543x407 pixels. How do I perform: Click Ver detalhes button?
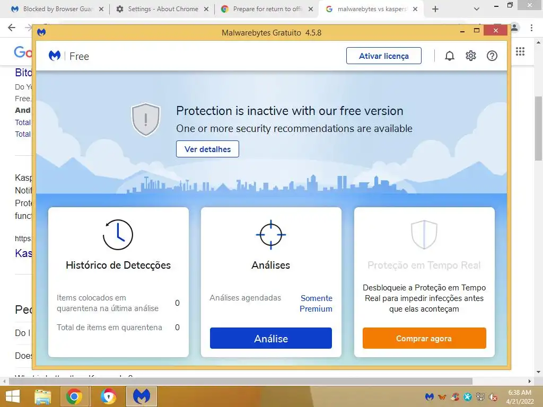coord(207,149)
